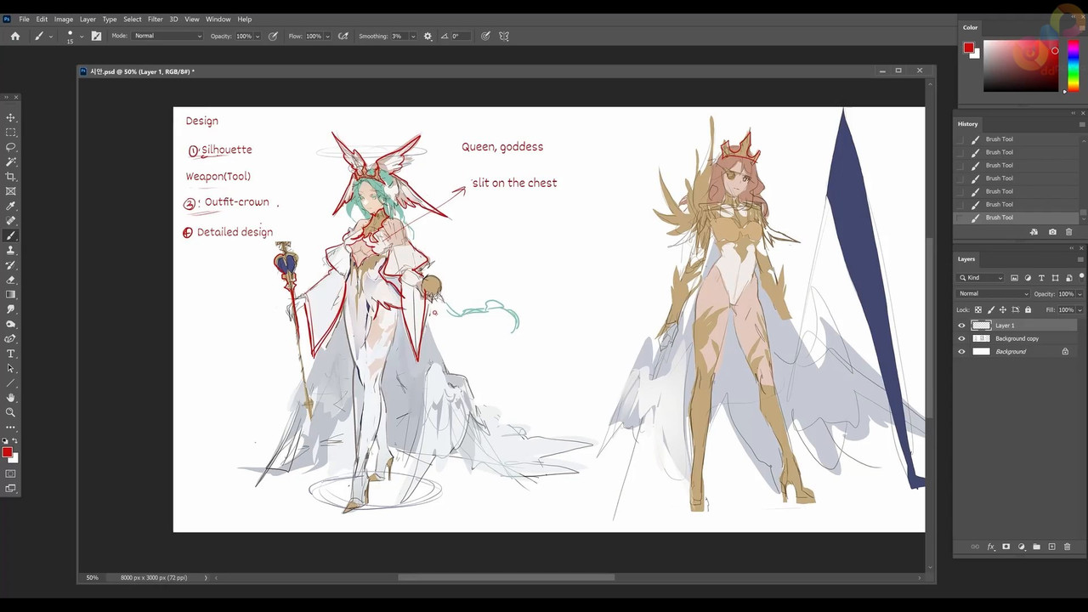Create new snapshot camera icon in History
The height and width of the screenshot is (612, 1088).
pyautogui.click(x=1052, y=232)
